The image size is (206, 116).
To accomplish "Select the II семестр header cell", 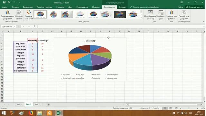I will click(42, 41).
